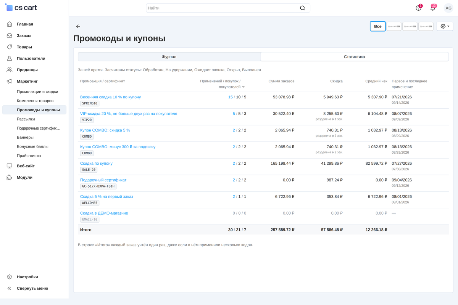Click the magnifier icon in the search box
458x305 pixels.
point(303,8)
